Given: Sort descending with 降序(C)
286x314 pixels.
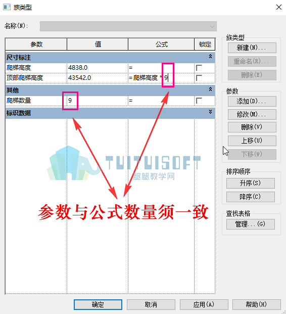Looking at the screenshot, I should 251,197.
